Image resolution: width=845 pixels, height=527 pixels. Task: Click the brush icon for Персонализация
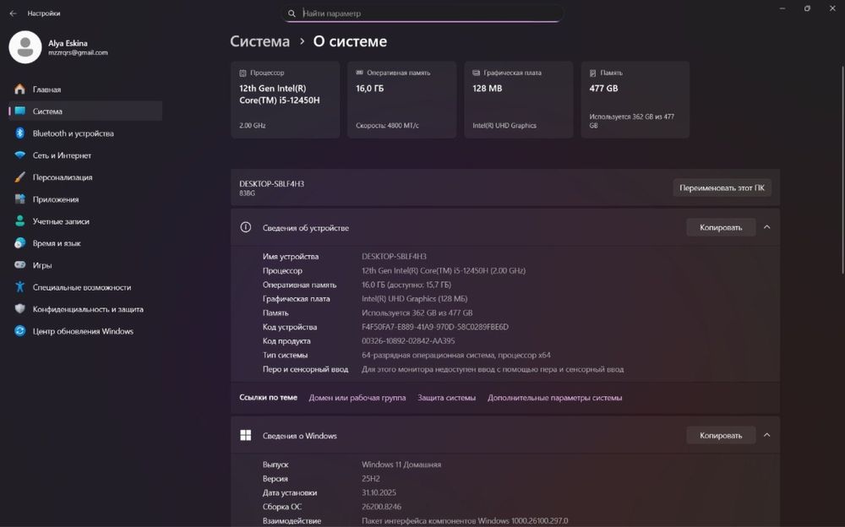pyautogui.click(x=20, y=177)
